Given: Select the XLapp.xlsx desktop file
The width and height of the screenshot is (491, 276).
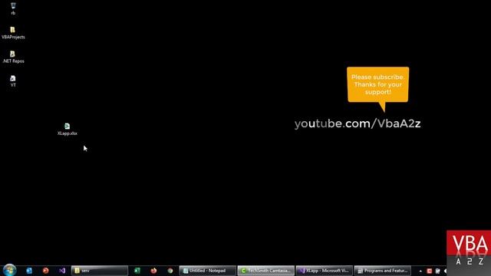Looking at the screenshot, I should pos(67,130).
